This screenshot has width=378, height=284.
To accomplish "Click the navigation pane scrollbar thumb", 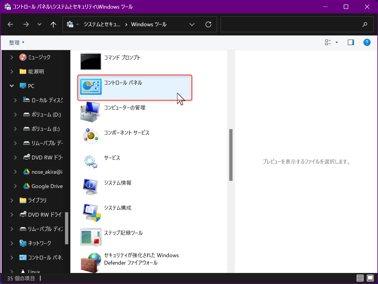I will 66,228.
